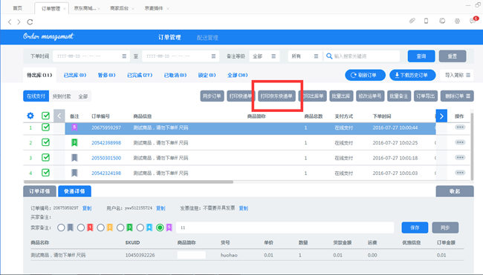Open more actions for order 20542398998
Viewport: 483px width, 275px height.
click(x=460, y=142)
